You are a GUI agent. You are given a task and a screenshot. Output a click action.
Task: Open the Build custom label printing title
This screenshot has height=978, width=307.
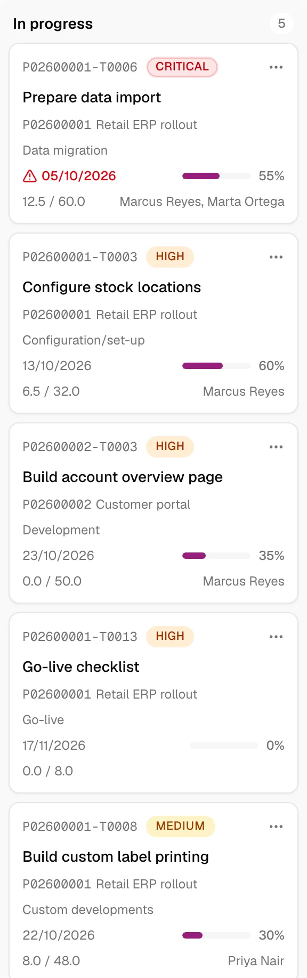pos(116,857)
